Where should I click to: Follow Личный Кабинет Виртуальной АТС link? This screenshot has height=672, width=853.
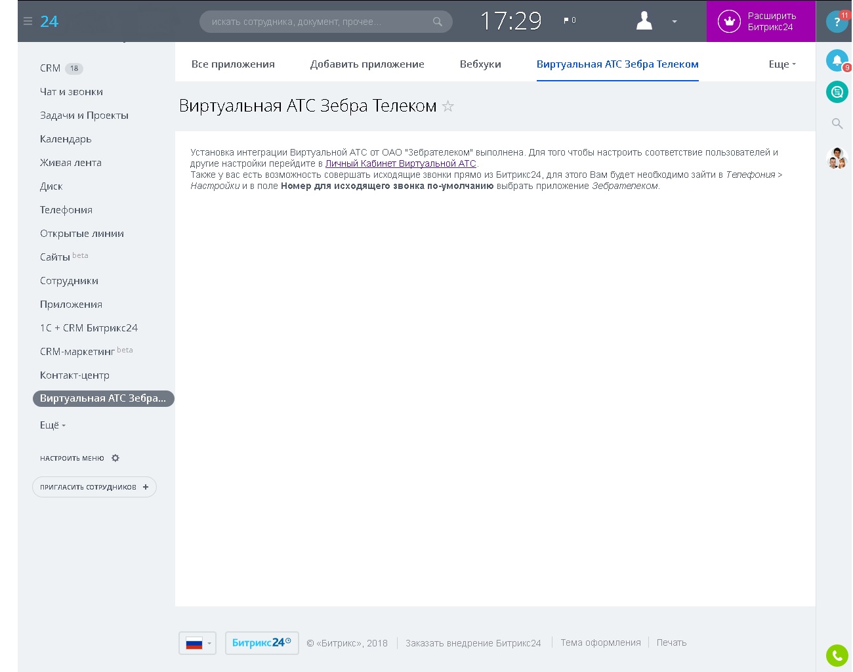point(401,163)
